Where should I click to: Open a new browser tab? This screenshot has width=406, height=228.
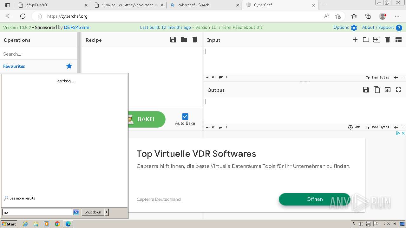pos(324,5)
